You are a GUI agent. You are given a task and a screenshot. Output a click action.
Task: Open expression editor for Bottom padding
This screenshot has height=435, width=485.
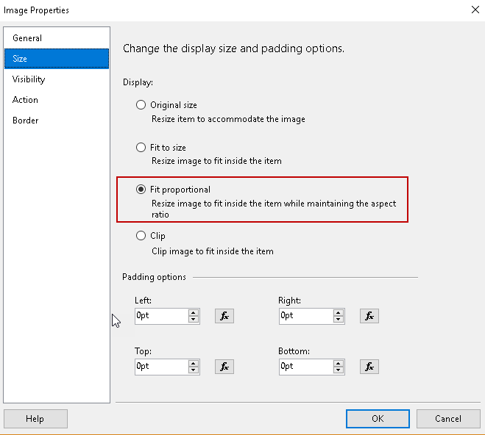[x=369, y=367]
